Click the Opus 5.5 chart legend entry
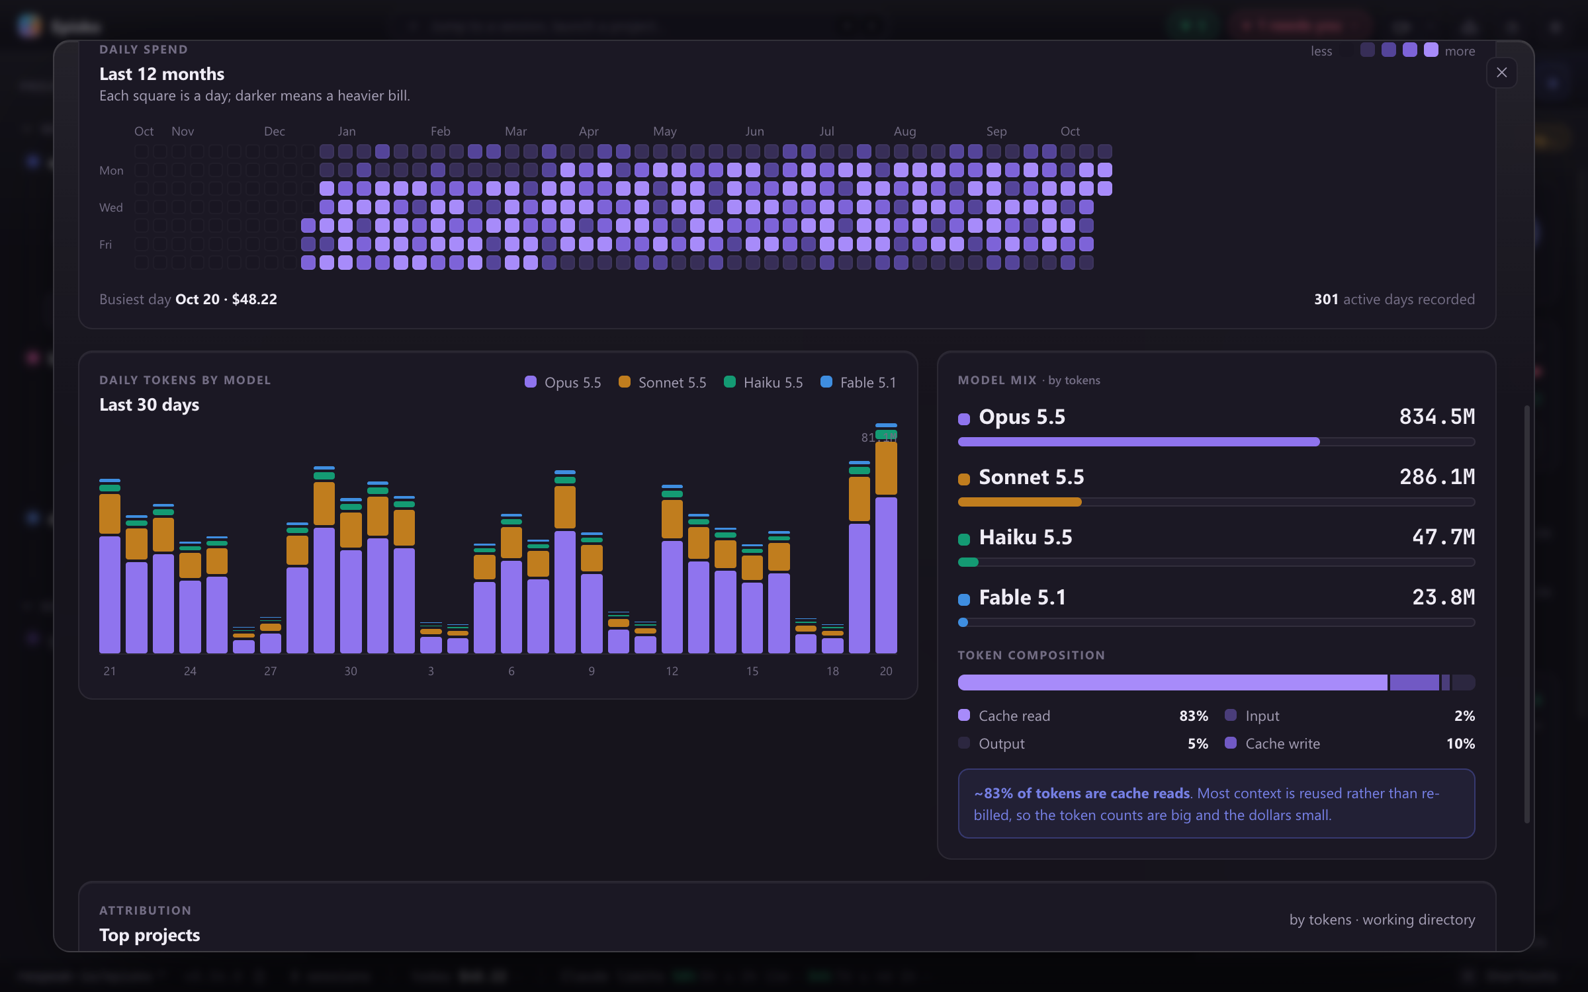 pos(563,382)
